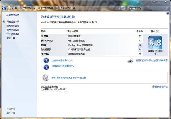Open 联机了解有关分数和软件的详细信息 link
The width and height of the screenshot is (171, 119).
pyautogui.click(x=69, y=77)
